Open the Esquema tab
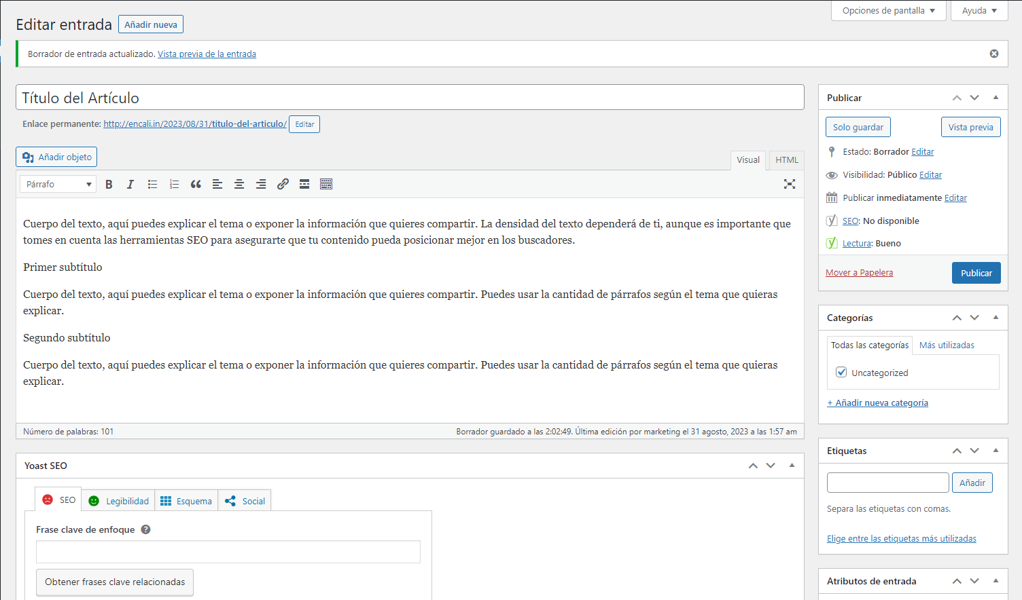Image resolution: width=1022 pixels, height=600 pixels. (x=186, y=501)
